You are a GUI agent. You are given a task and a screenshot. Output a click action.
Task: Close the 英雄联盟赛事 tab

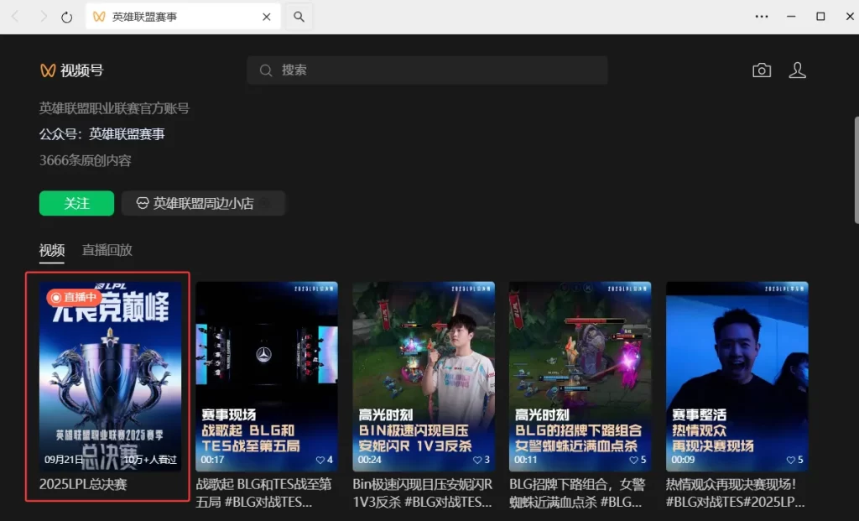tap(266, 17)
